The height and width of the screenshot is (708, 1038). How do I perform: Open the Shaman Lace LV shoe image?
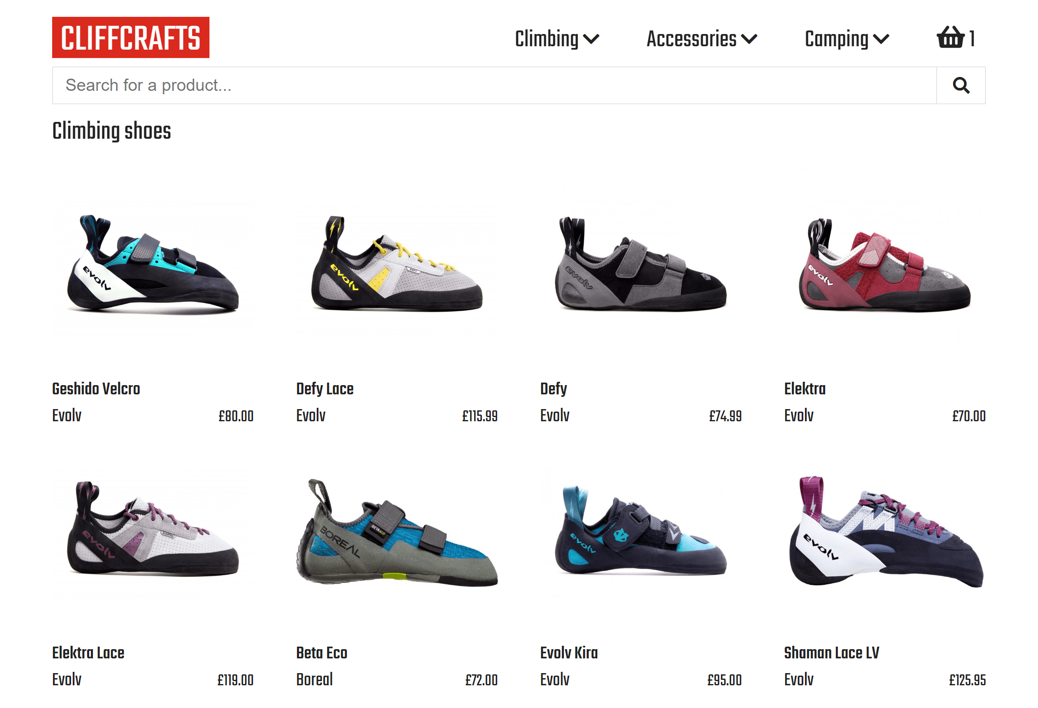(x=885, y=531)
